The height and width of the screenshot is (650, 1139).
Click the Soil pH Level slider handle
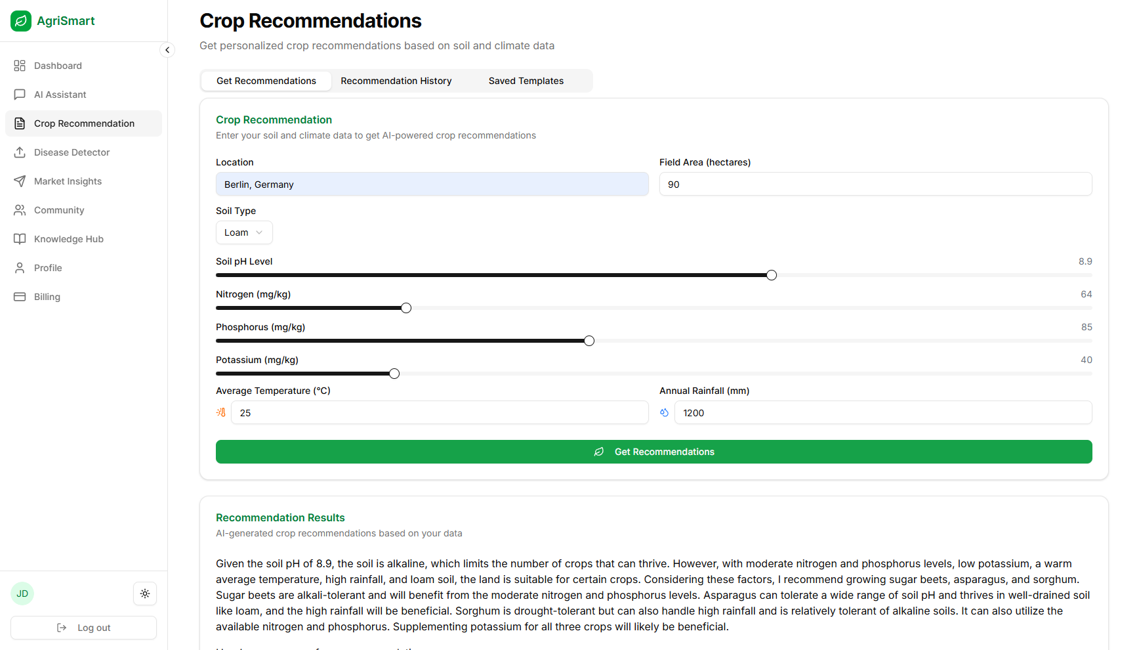(772, 275)
